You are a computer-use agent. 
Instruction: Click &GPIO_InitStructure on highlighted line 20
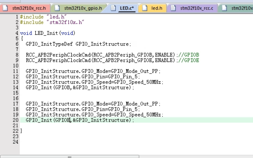pos(101,120)
